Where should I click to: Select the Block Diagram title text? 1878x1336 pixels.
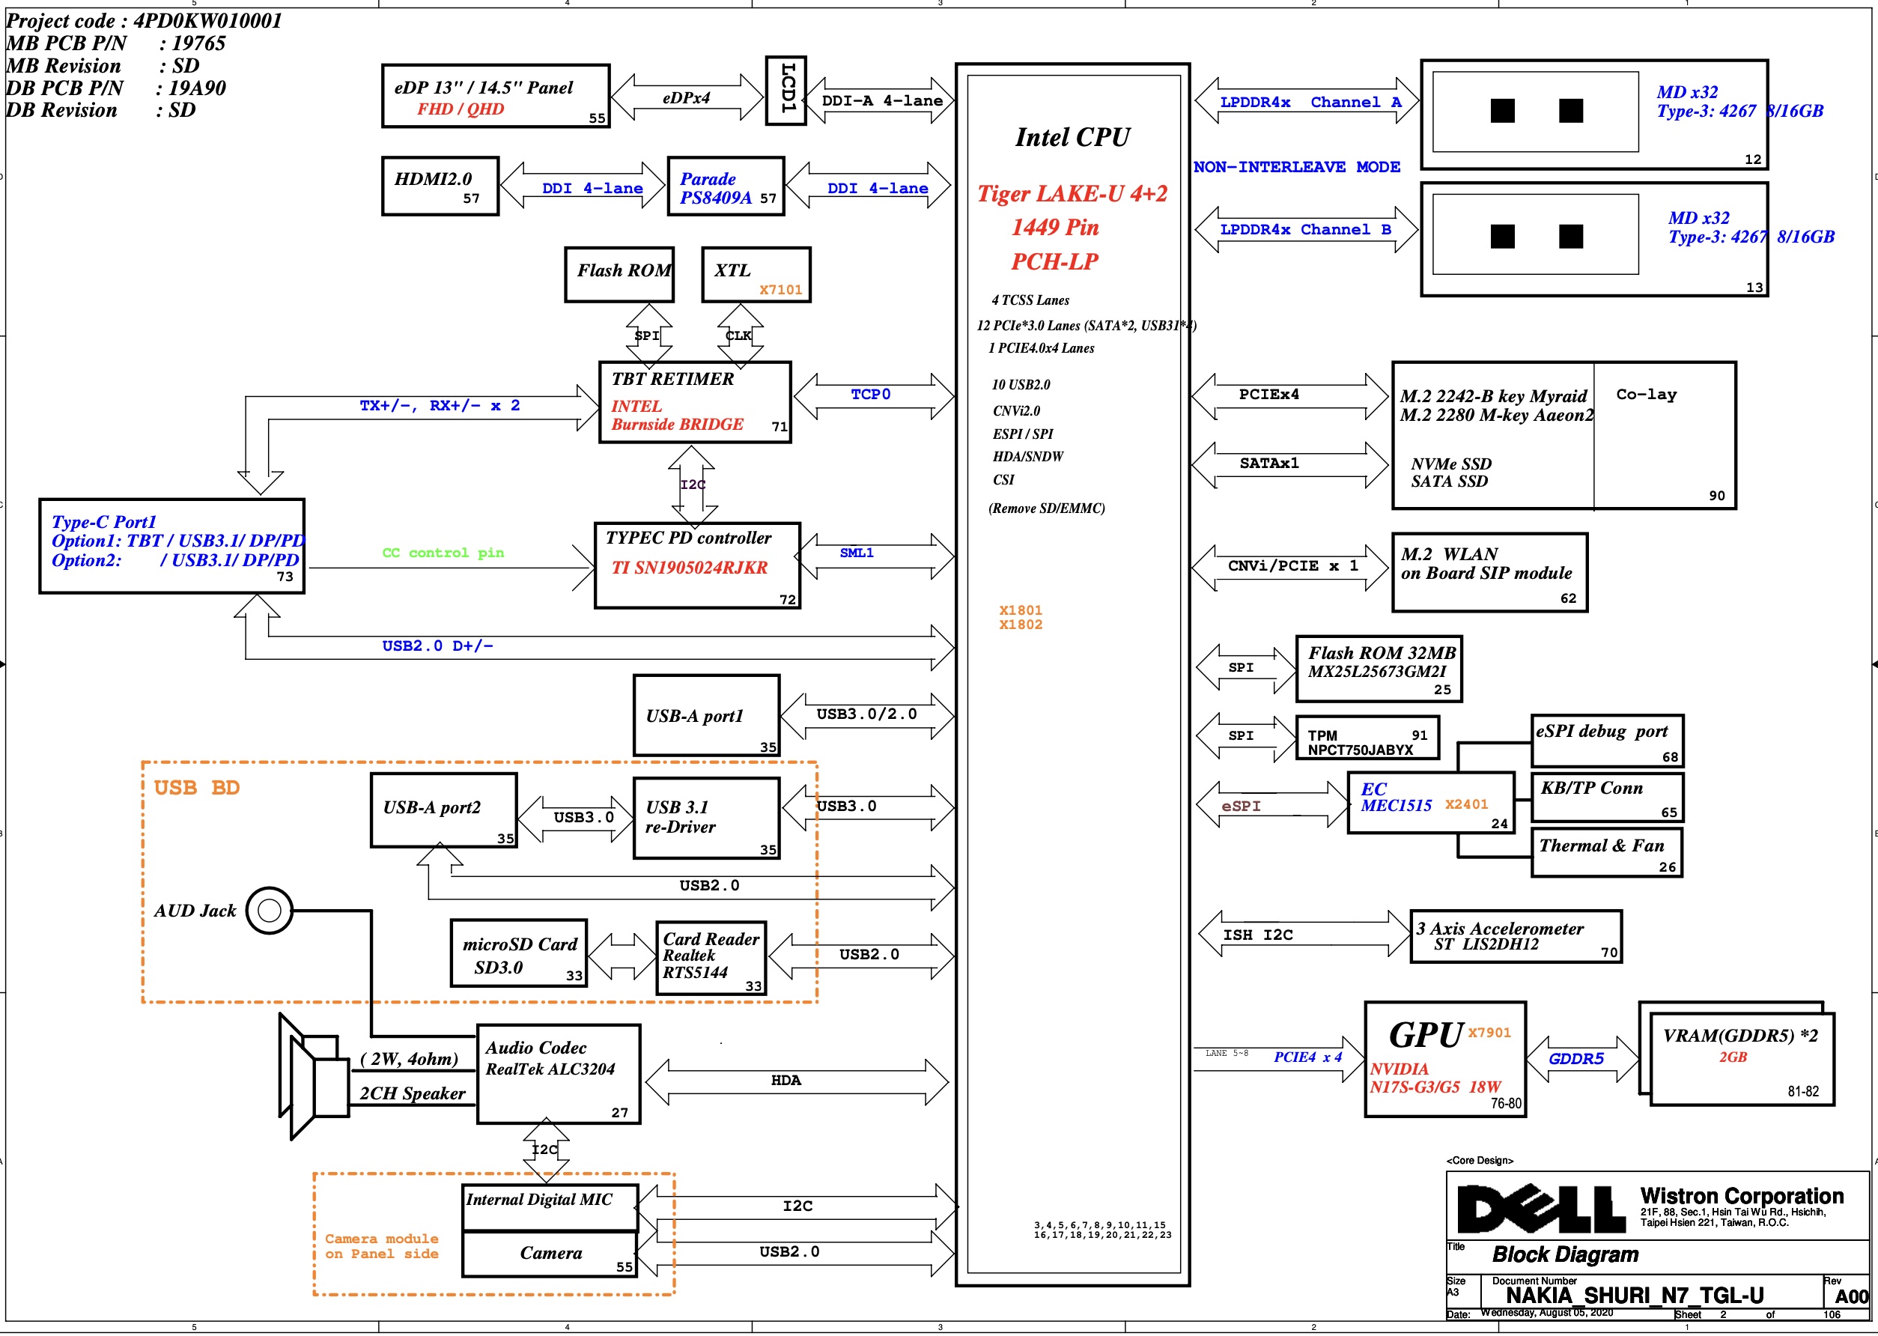[1564, 1254]
